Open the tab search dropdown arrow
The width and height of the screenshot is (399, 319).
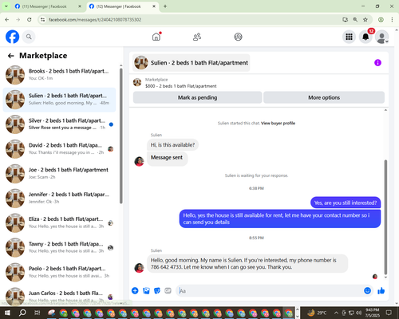(x=6, y=6)
